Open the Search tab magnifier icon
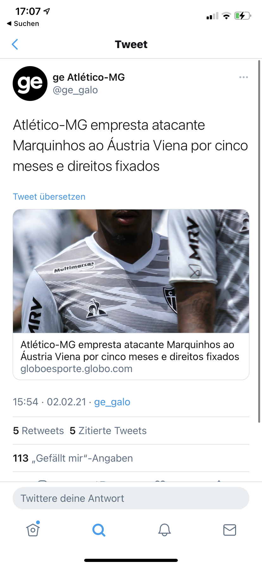 coord(99,530)
